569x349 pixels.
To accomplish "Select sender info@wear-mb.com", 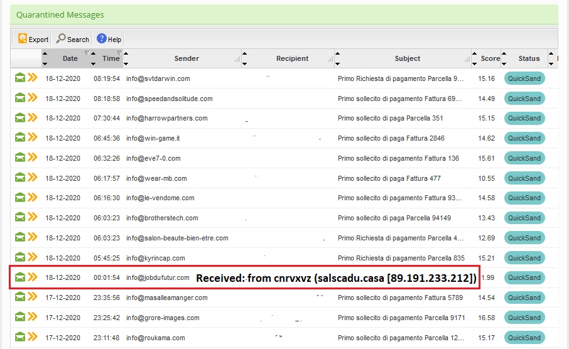I will 156,178.
